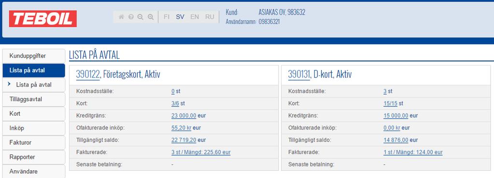Click Kort 15/15 link
494x178 pixels.
(x=391, y=104)
